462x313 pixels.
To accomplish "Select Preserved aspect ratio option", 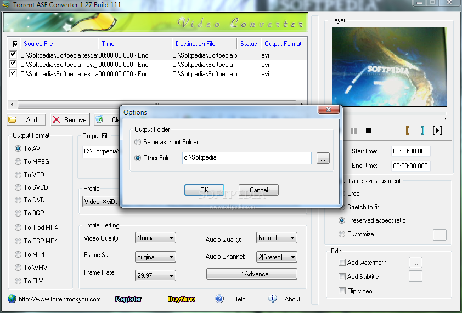I will [x=342, y=220].
